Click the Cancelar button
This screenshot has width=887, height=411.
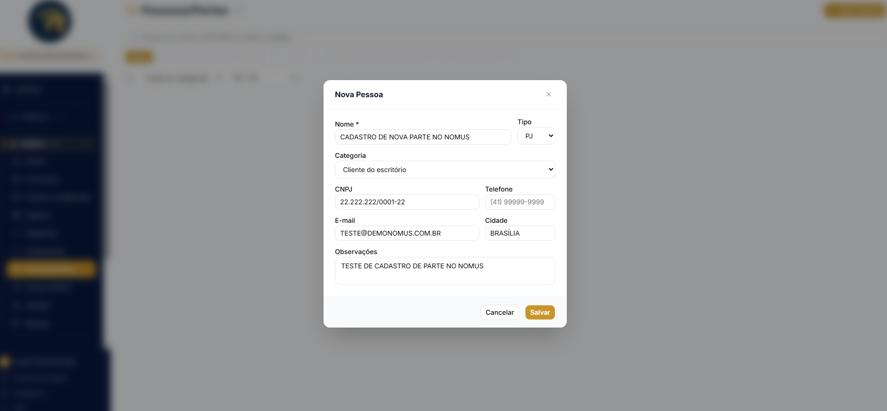tap(499, 312)
